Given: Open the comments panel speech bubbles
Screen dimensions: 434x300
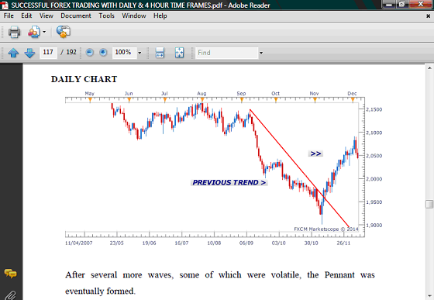Looking at the screenshot, I should pos(10,274).
